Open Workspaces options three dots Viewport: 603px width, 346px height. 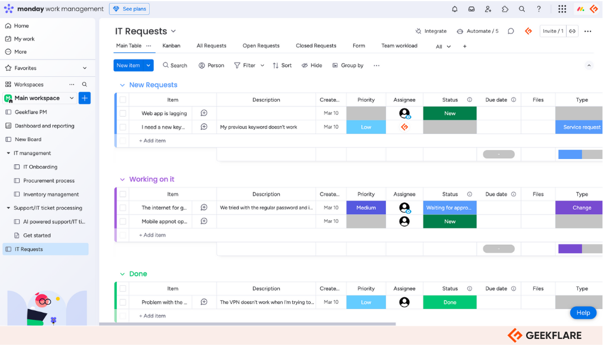tap(72, 85)
